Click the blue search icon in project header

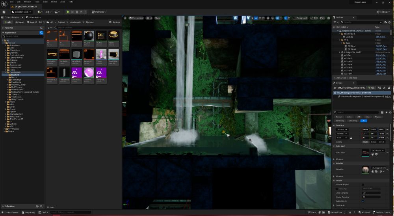[41, 33]
